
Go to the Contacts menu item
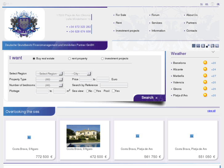click(191, 31)
